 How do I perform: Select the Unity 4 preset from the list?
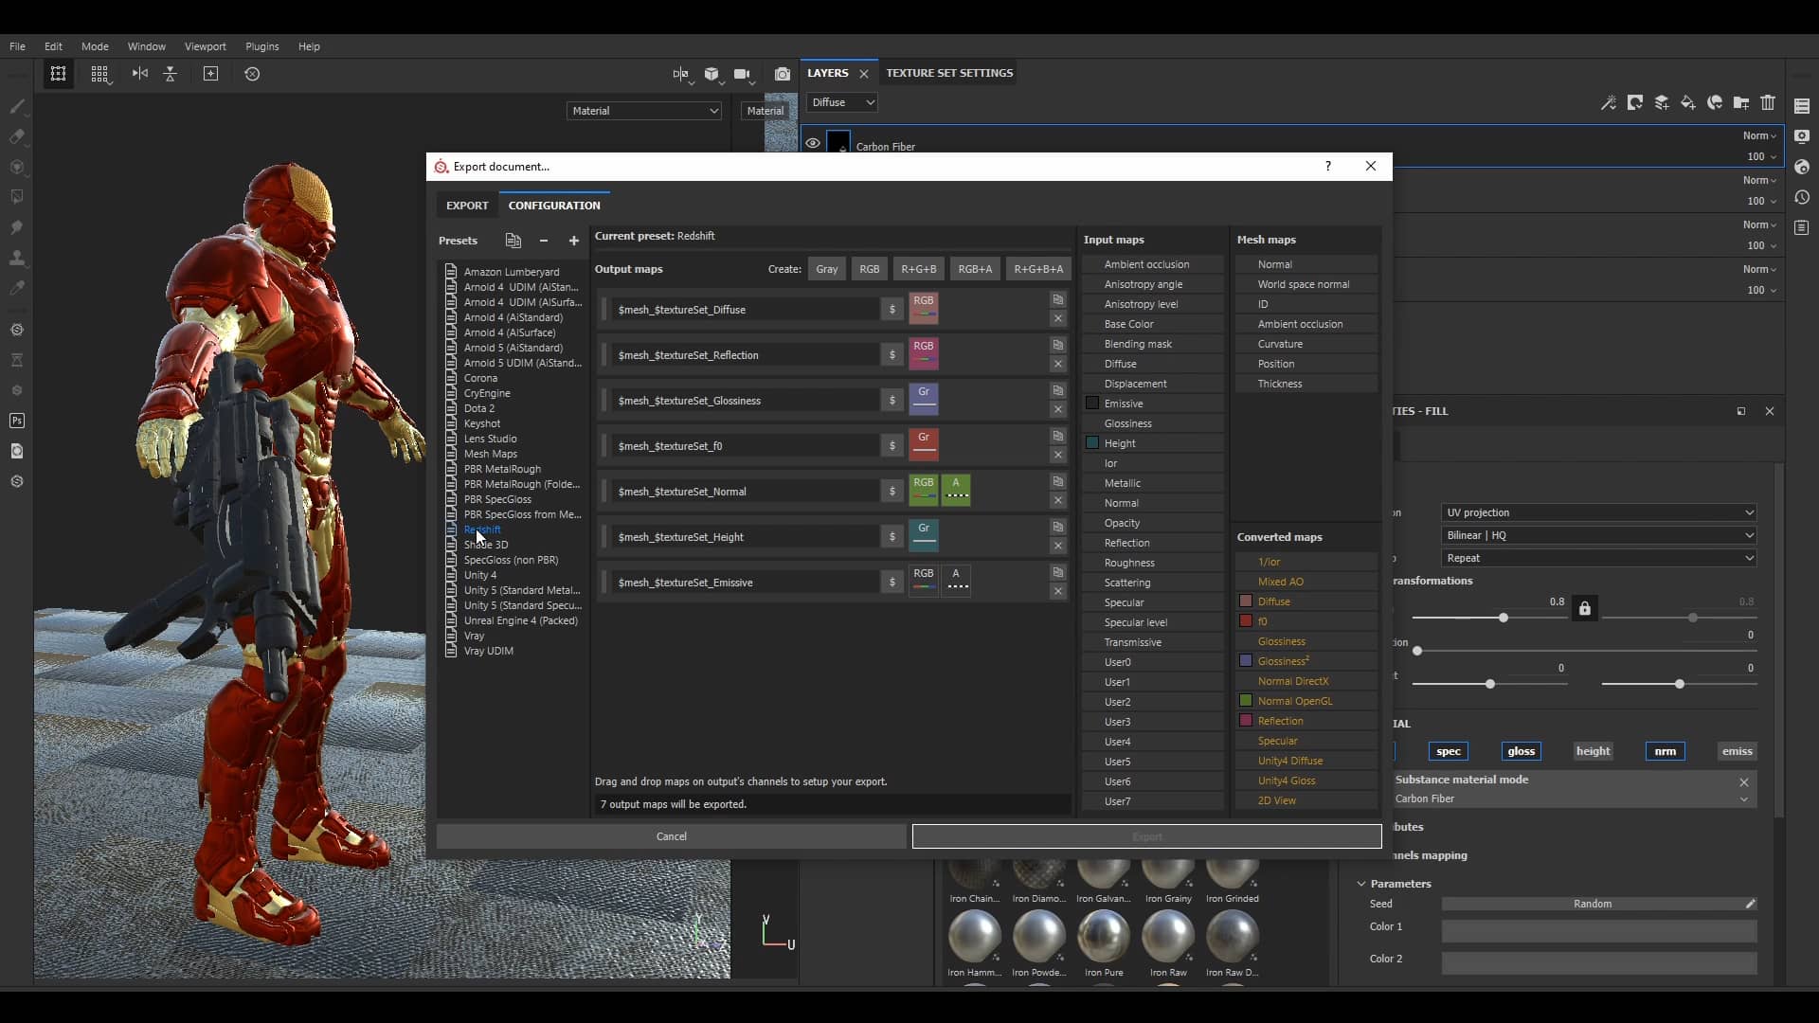click(482, 575)
